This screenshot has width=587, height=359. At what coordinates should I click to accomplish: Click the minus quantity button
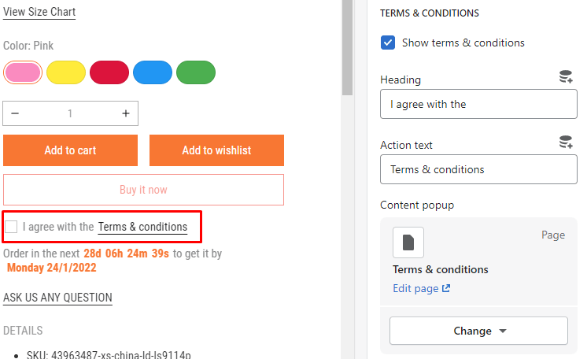pyautogui.click(x=15, y=113)
